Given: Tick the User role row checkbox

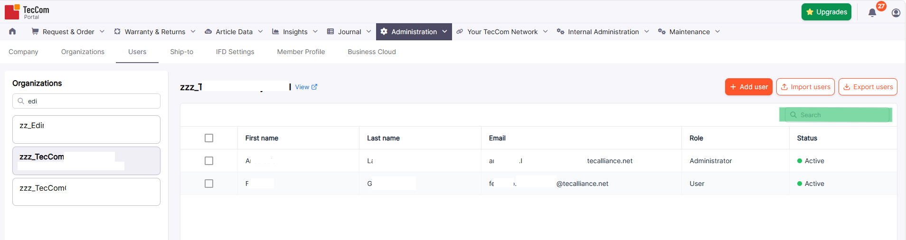Looking at the screenshot, I should coord(209,184).
